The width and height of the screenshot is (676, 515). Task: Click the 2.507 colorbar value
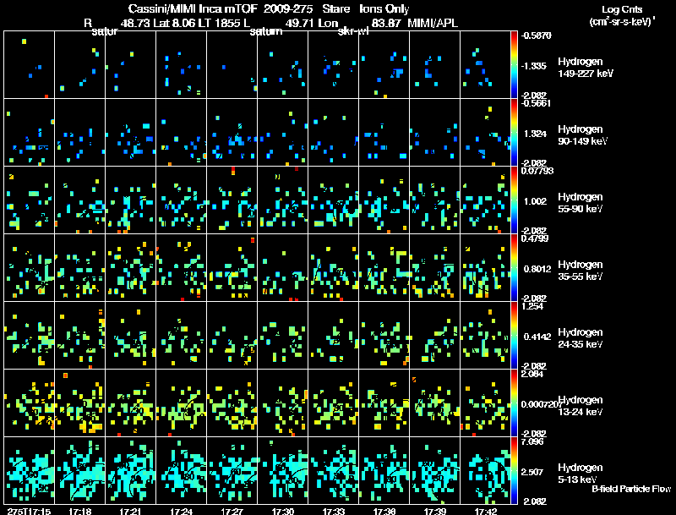click(532, 473)
